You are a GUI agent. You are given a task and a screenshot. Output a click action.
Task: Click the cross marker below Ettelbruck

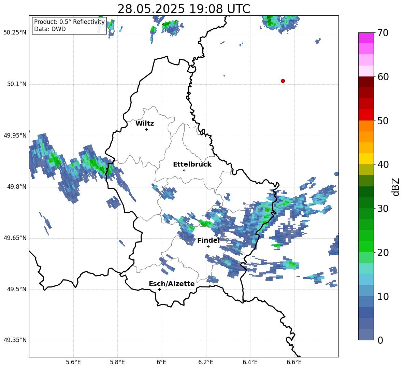tap(184, 170)
